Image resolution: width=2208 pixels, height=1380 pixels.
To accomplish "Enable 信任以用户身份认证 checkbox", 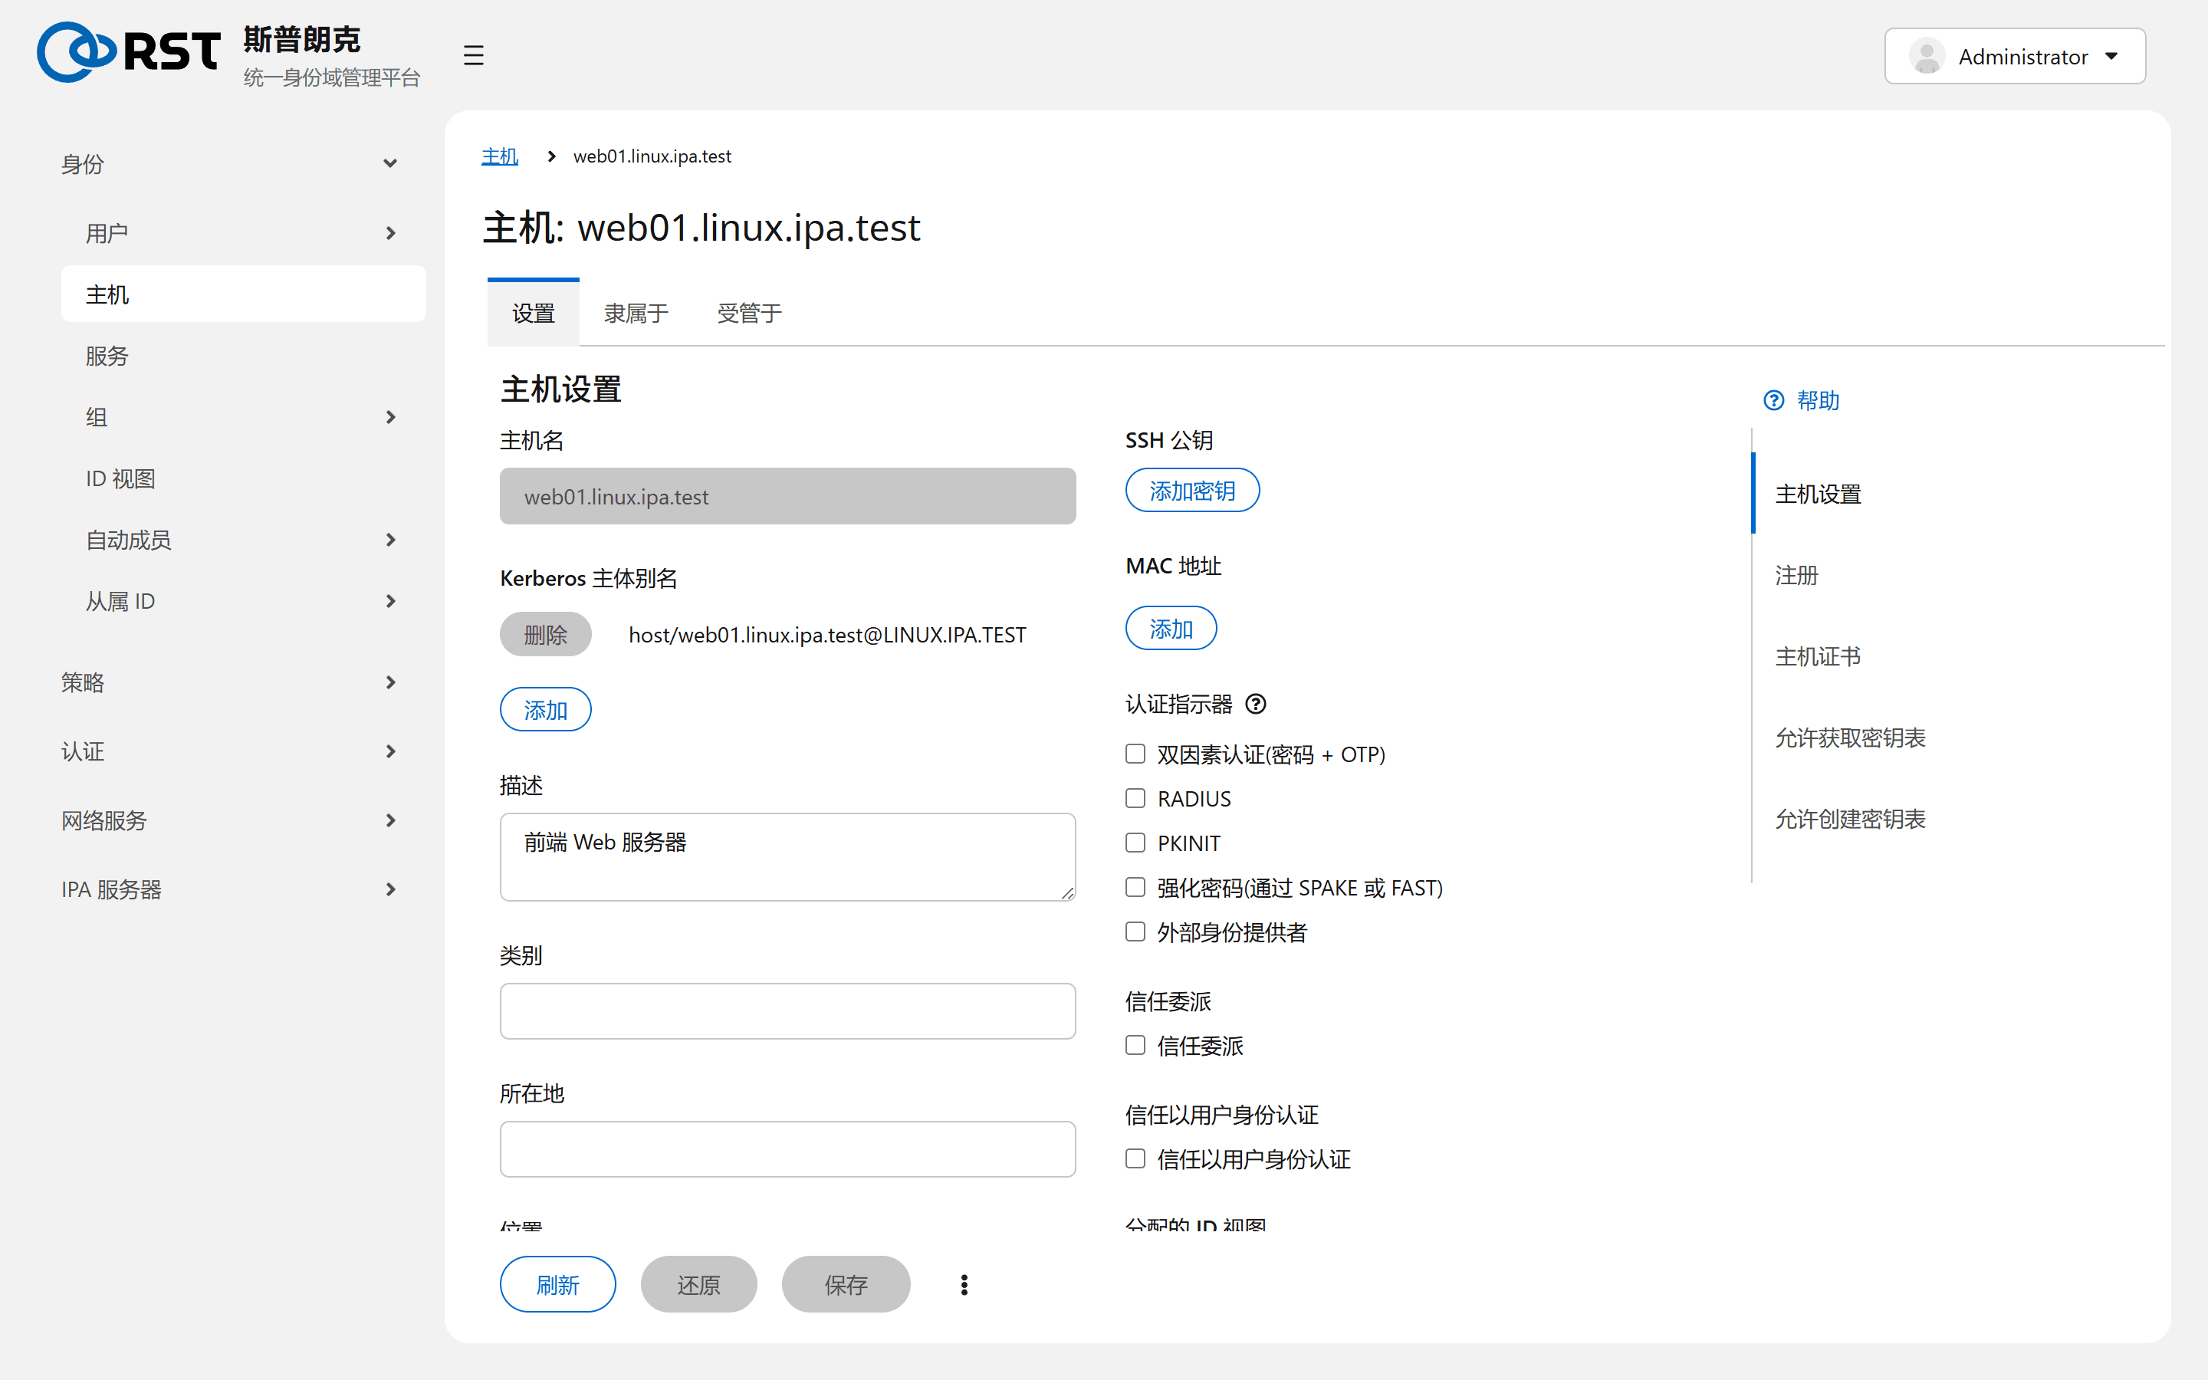I will click(1135, 1158).
